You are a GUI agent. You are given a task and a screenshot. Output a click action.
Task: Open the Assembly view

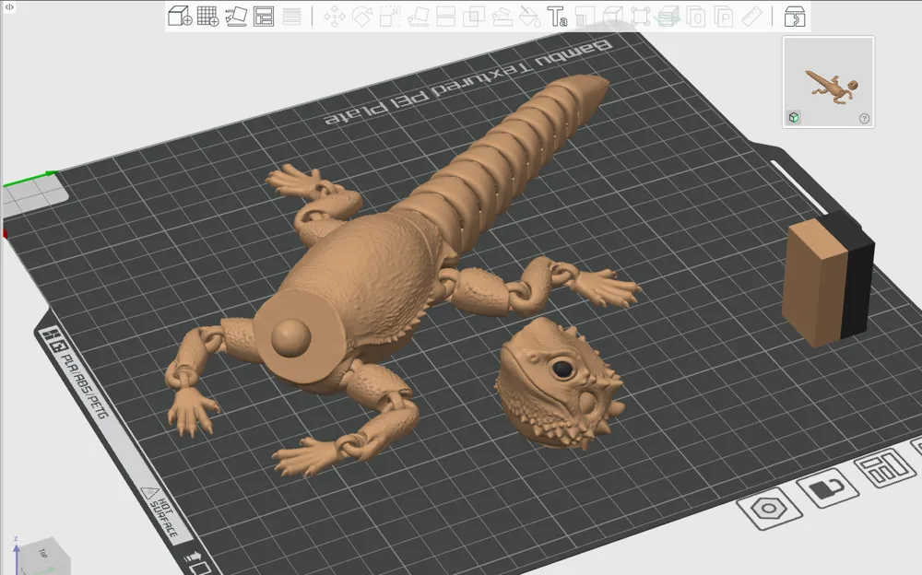(795, 18)
